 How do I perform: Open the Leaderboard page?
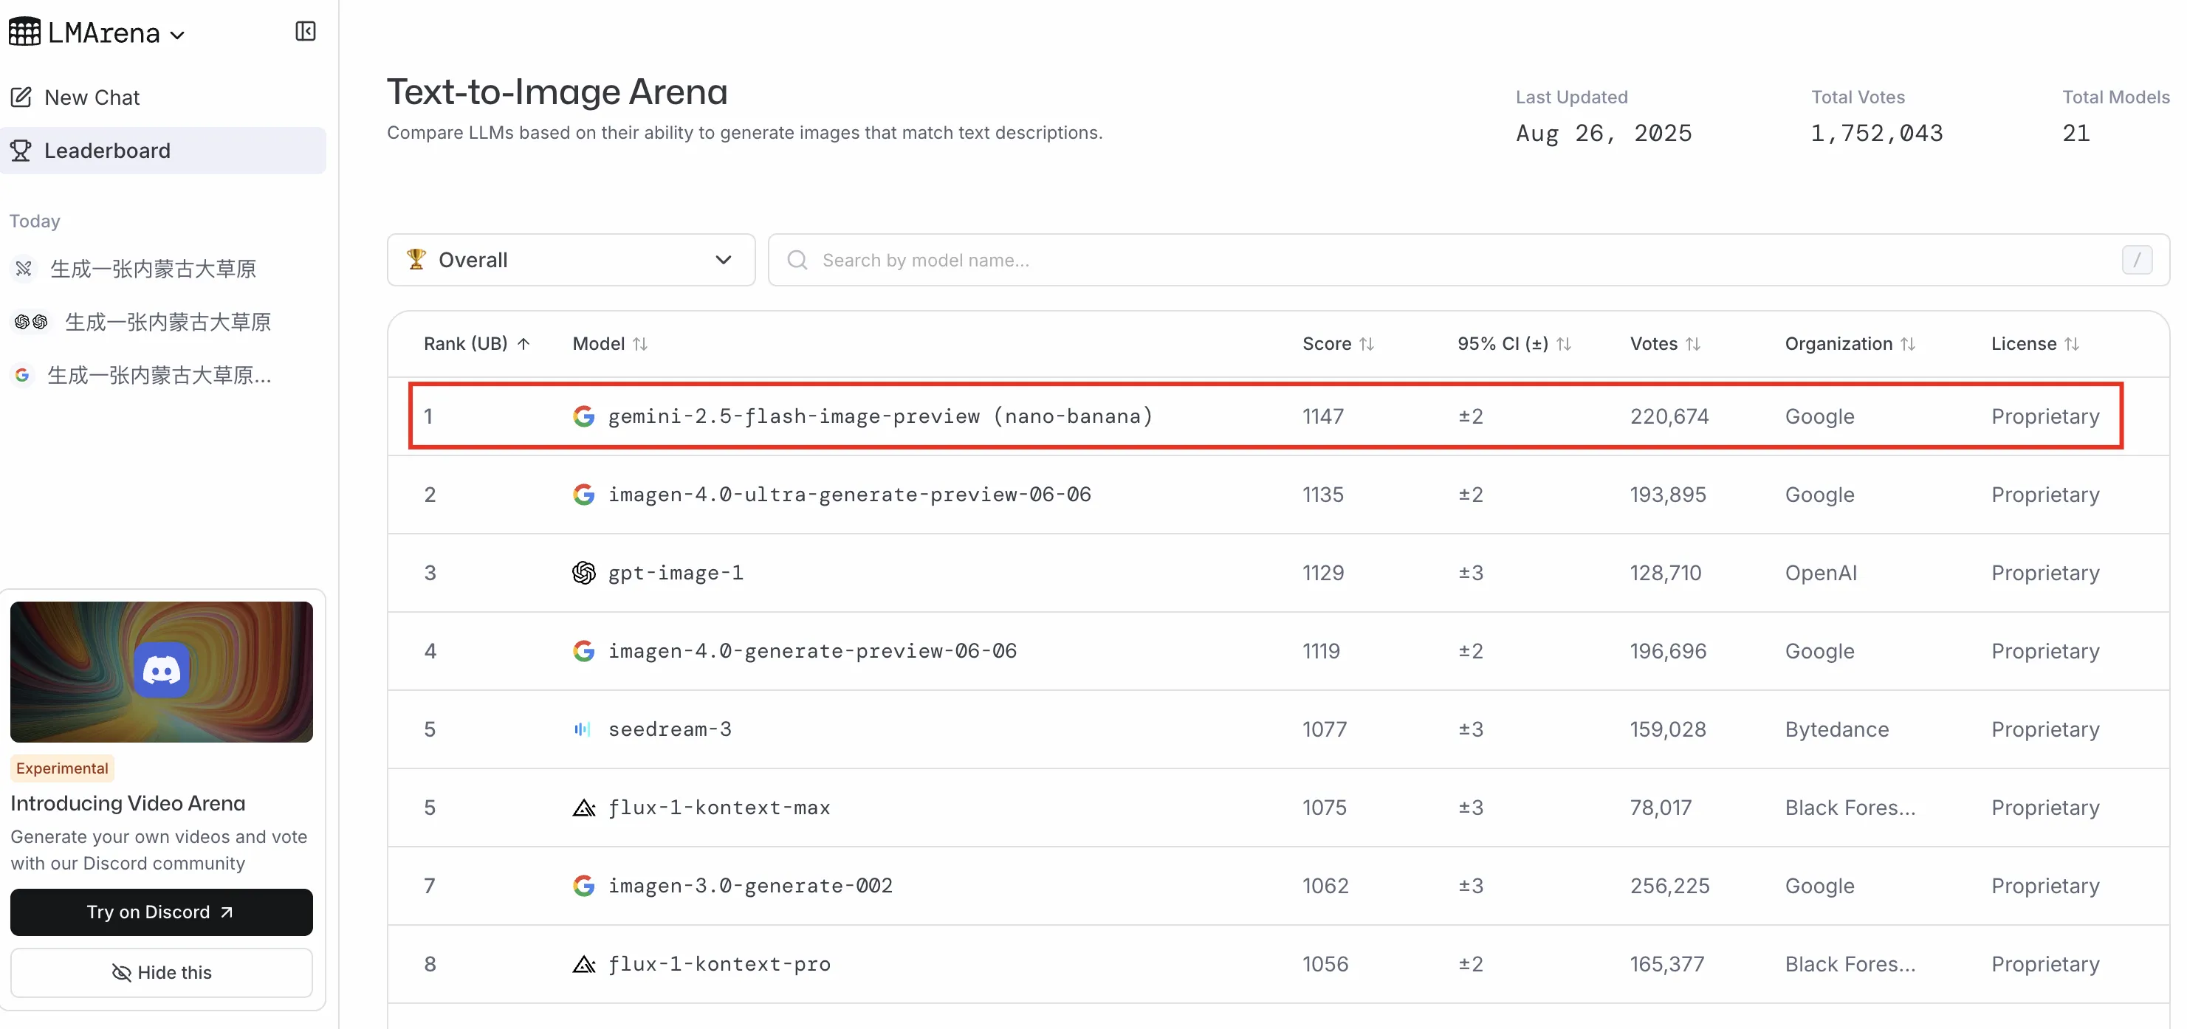click(107, 151)
